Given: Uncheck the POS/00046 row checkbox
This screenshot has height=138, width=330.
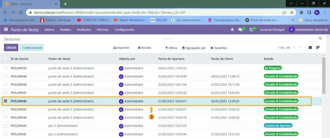Looking at the screenshot, I should pyautogui.click(x=5, y=101).
